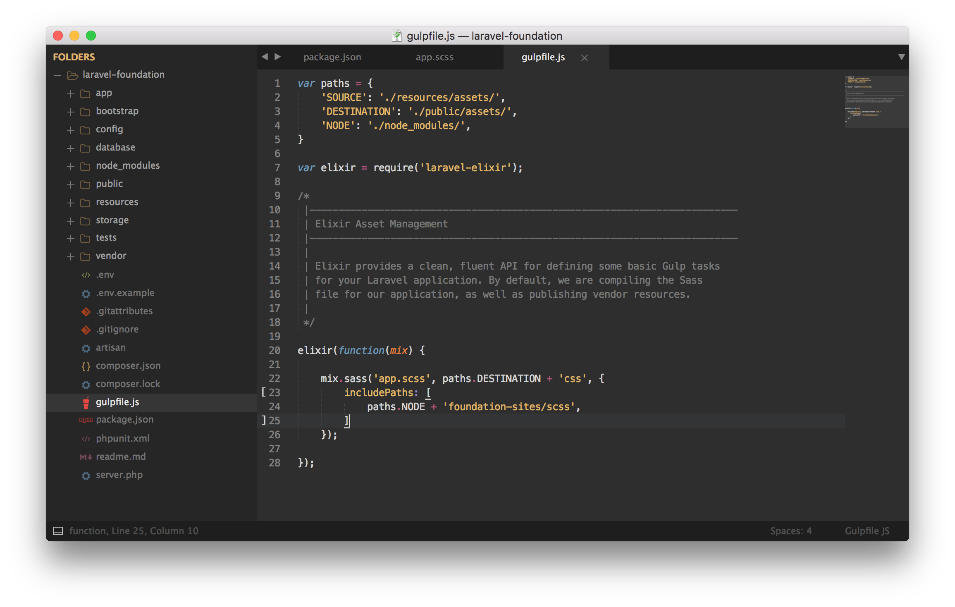
Task: Click the gear icon next to server.php
Action: click(86, 476)
